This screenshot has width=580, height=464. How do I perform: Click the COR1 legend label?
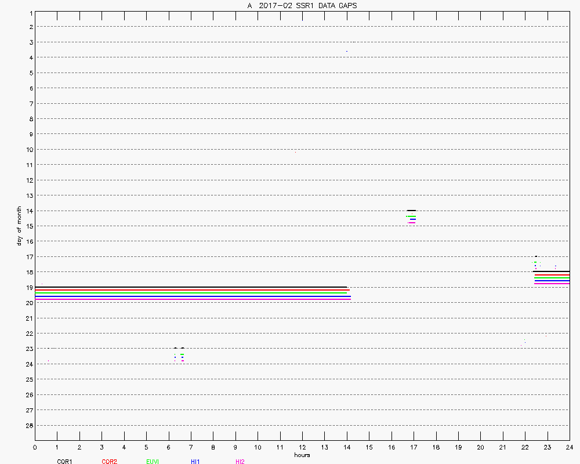point(64,462)
